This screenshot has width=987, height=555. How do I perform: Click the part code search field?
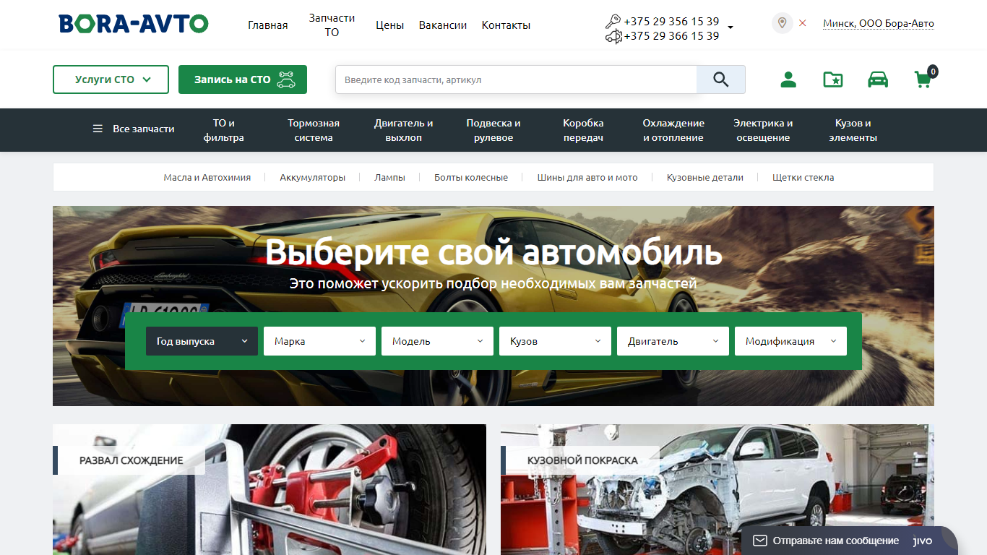516,79
